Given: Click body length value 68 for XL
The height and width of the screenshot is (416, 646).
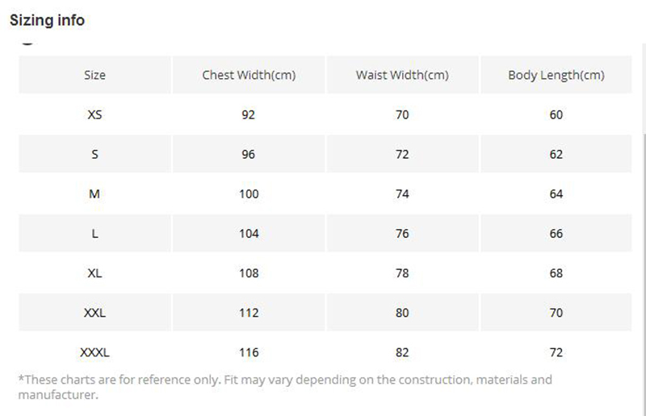Looking at the screenshot, I should pyautogui.click(x=556, y=273).
